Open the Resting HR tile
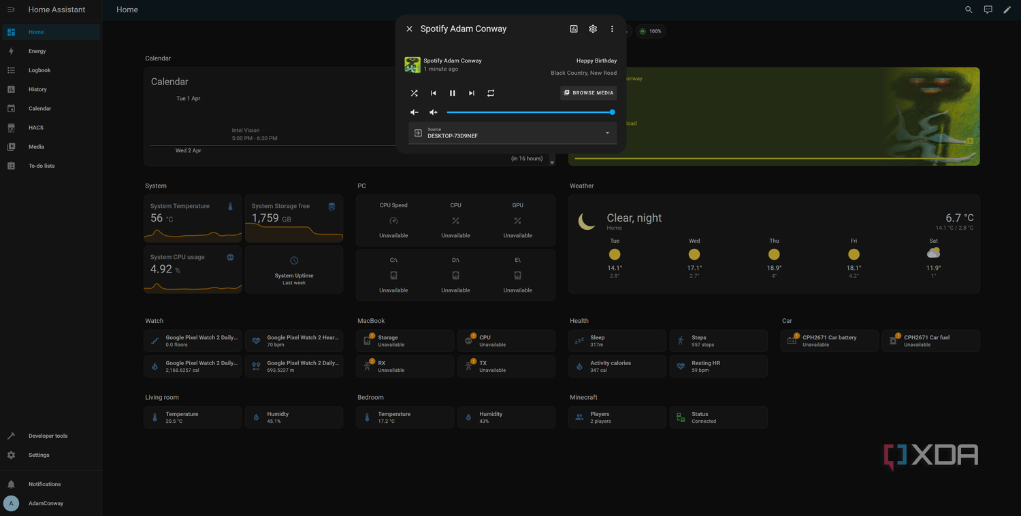 click(x=719, y=366)
